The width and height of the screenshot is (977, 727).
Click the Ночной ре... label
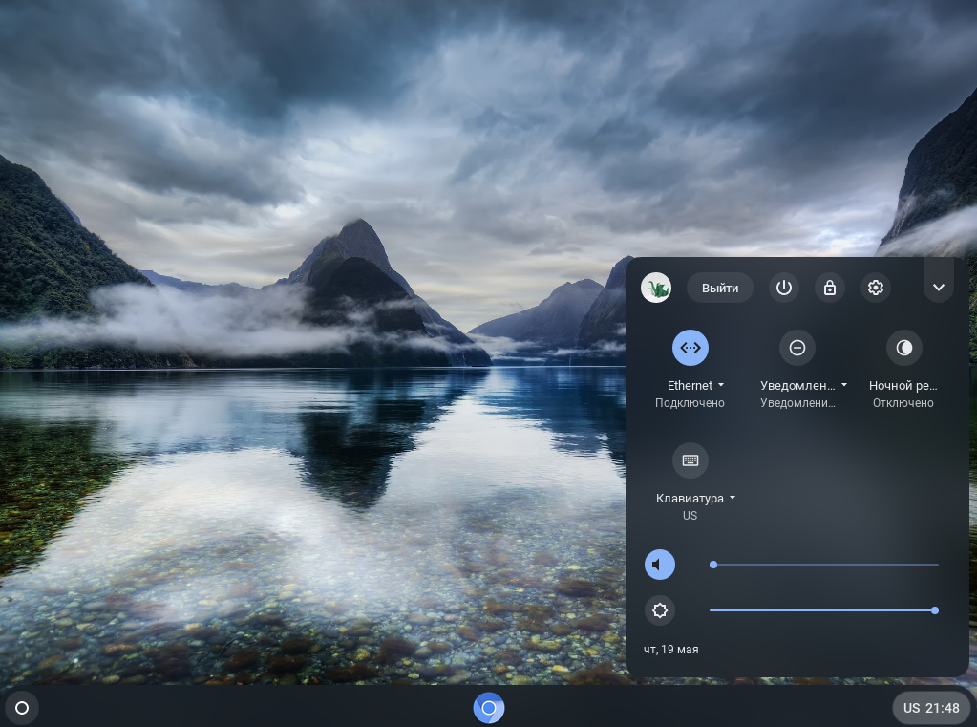903,385
